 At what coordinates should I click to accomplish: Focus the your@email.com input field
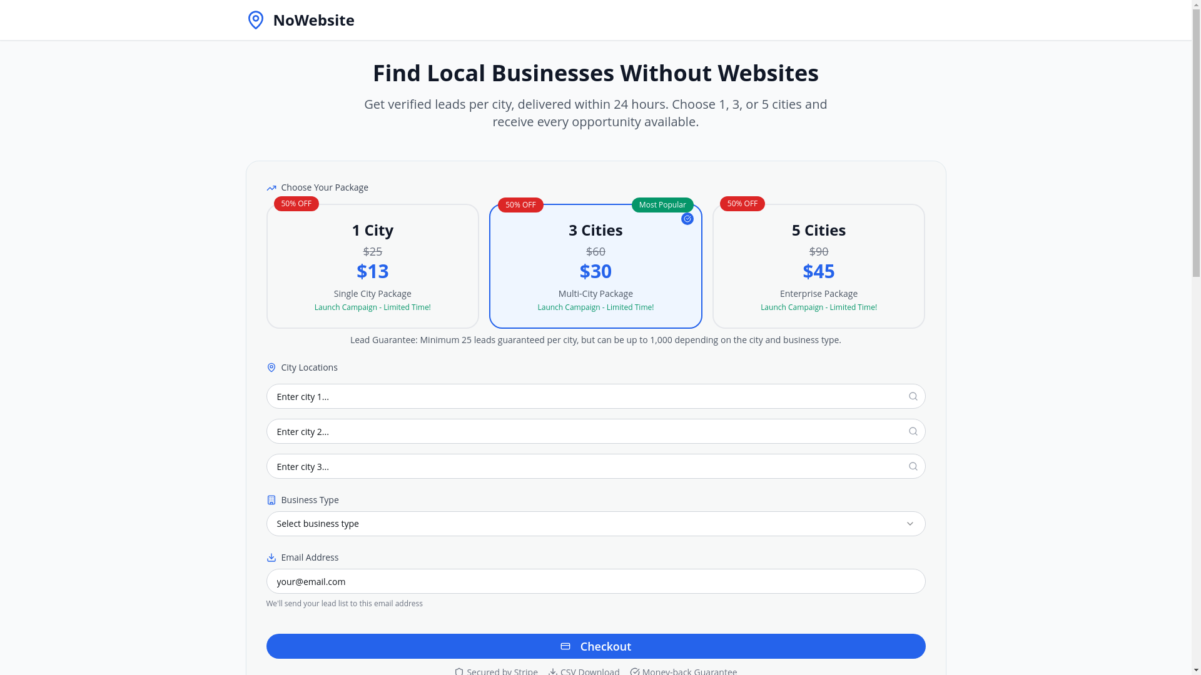click(595, 581)
